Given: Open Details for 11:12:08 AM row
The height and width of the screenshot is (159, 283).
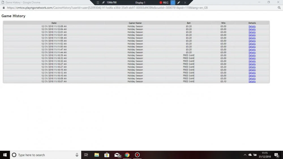Looking at the screenshot, I should tap(252, 26).
